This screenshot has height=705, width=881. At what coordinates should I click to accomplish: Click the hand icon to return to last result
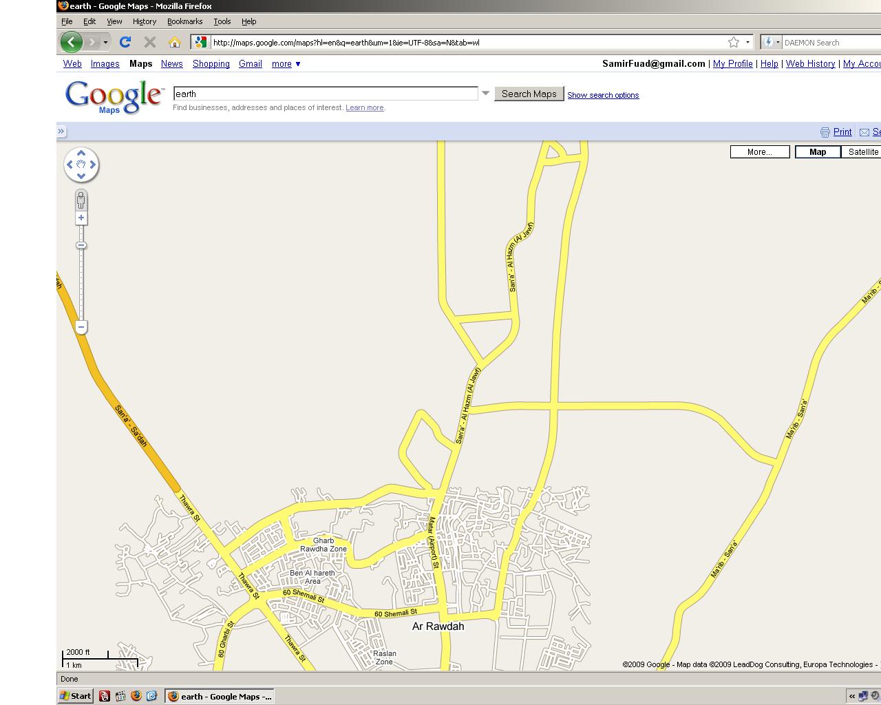[x=81, y=165]
